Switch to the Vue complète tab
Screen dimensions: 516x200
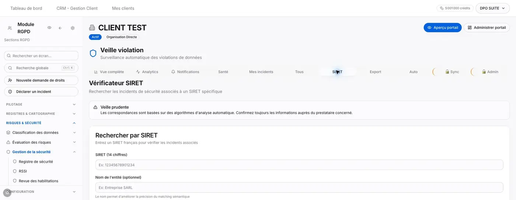click(109, 72)
